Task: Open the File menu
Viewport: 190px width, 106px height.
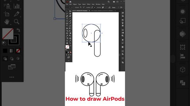Action: click(67, 4)
